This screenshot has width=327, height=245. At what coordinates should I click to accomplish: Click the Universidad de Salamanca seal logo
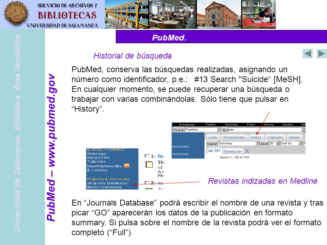(x=16, y=13)
